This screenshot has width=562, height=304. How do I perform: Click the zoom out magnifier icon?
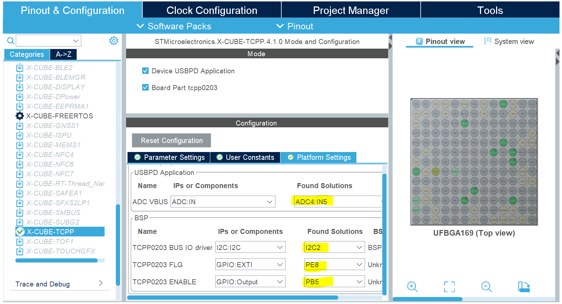[486, 287]
